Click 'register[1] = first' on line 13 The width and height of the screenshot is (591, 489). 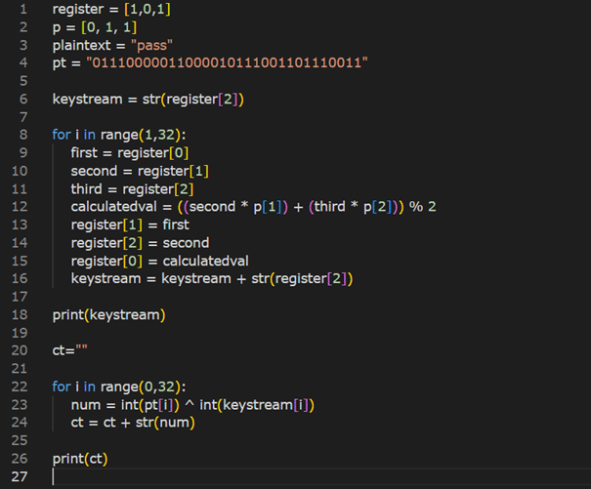(130, 224)
